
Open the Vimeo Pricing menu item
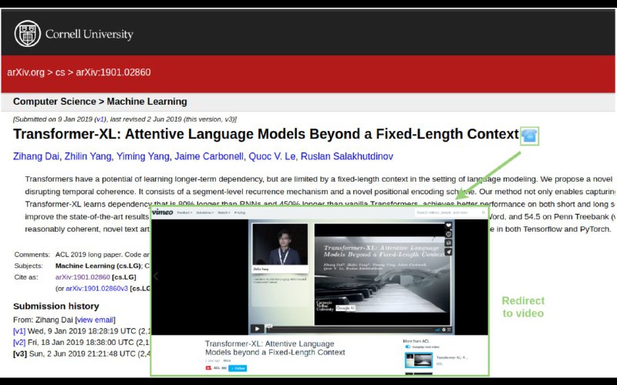tap(240, 213)
